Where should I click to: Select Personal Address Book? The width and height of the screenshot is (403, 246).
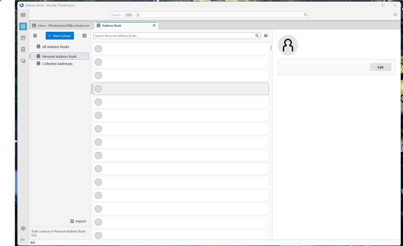tap(60, 56)
